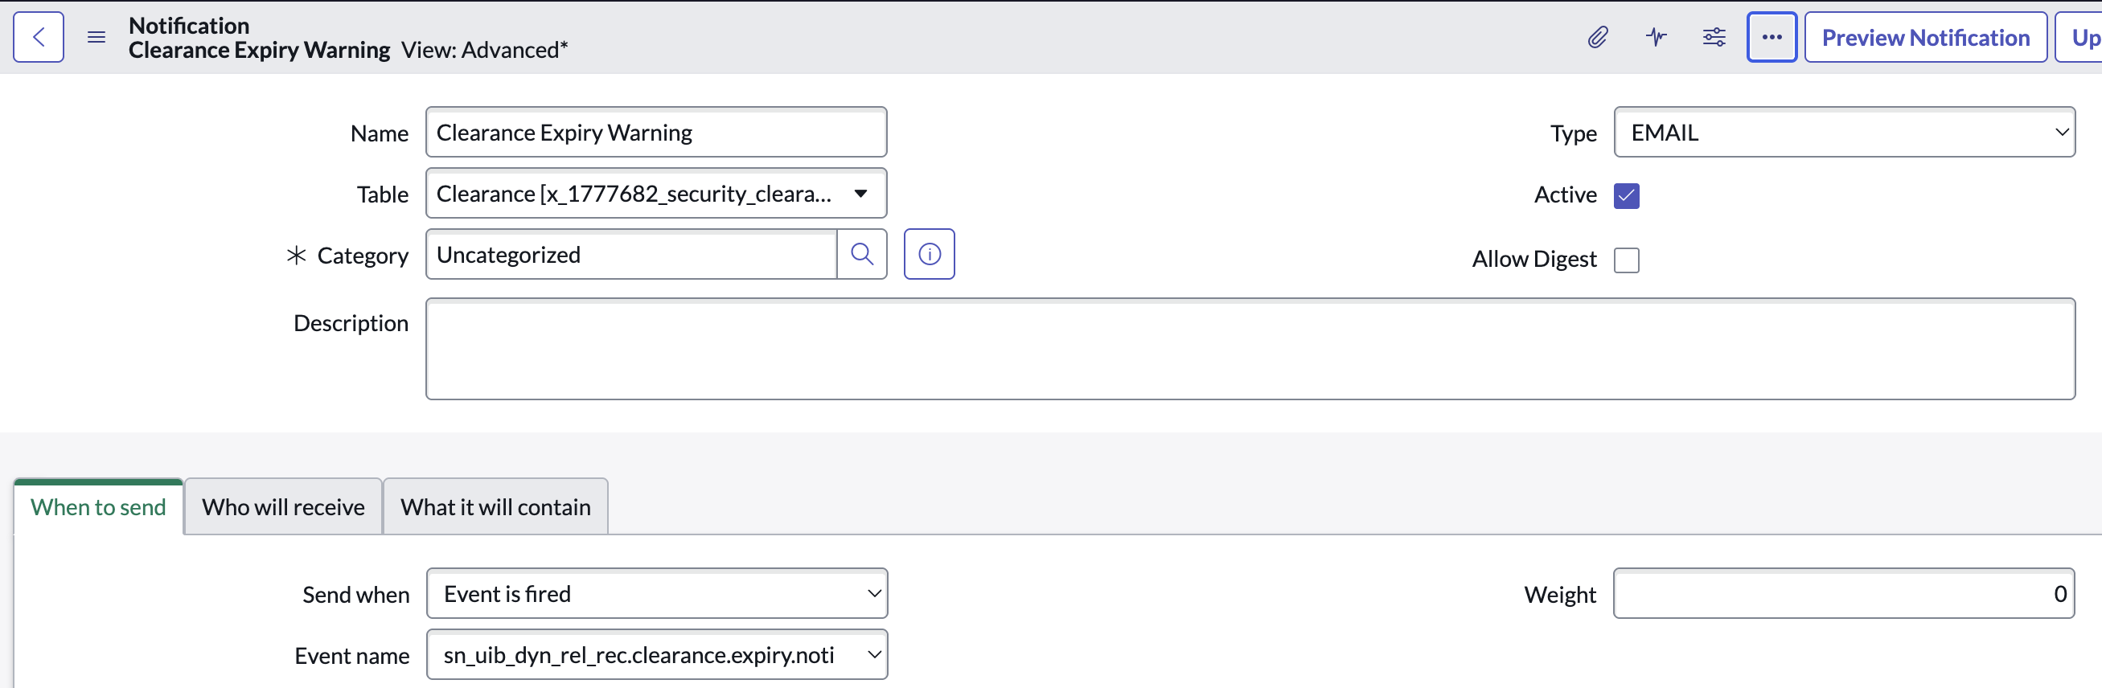Click the Weight input field
Image resolution: width=2102 pixels, height=688 pixels.
(x=1842, y=593)
